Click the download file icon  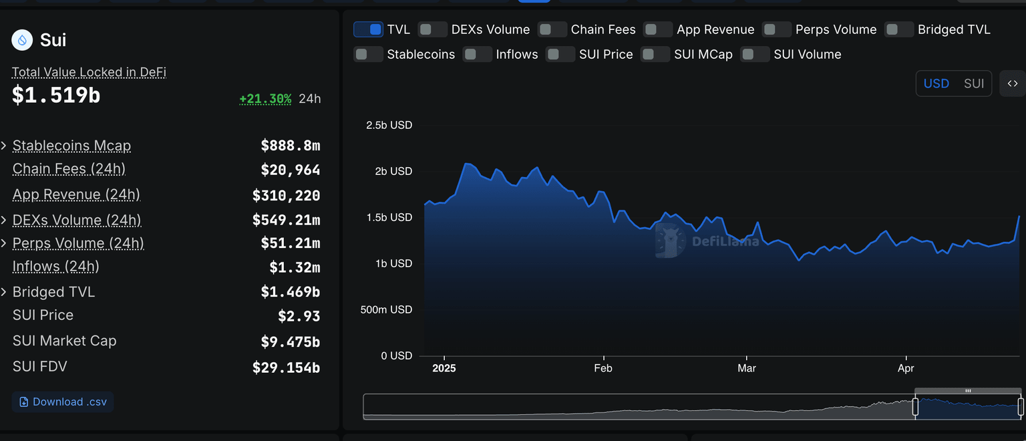[24, 402]
